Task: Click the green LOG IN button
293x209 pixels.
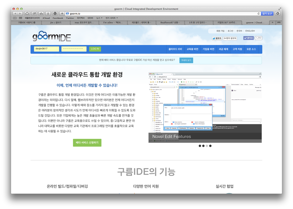Action: coord(95,49)
